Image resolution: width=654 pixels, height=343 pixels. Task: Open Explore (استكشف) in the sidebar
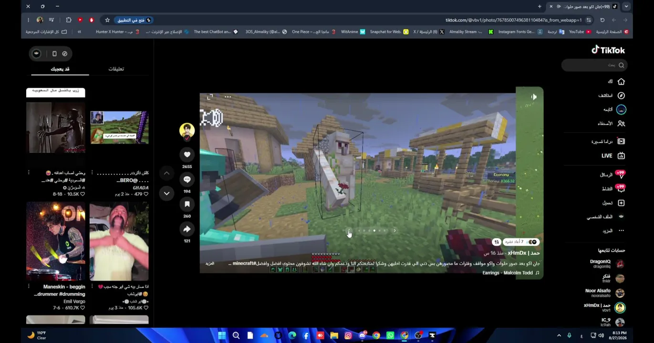(x=612, y=95)
